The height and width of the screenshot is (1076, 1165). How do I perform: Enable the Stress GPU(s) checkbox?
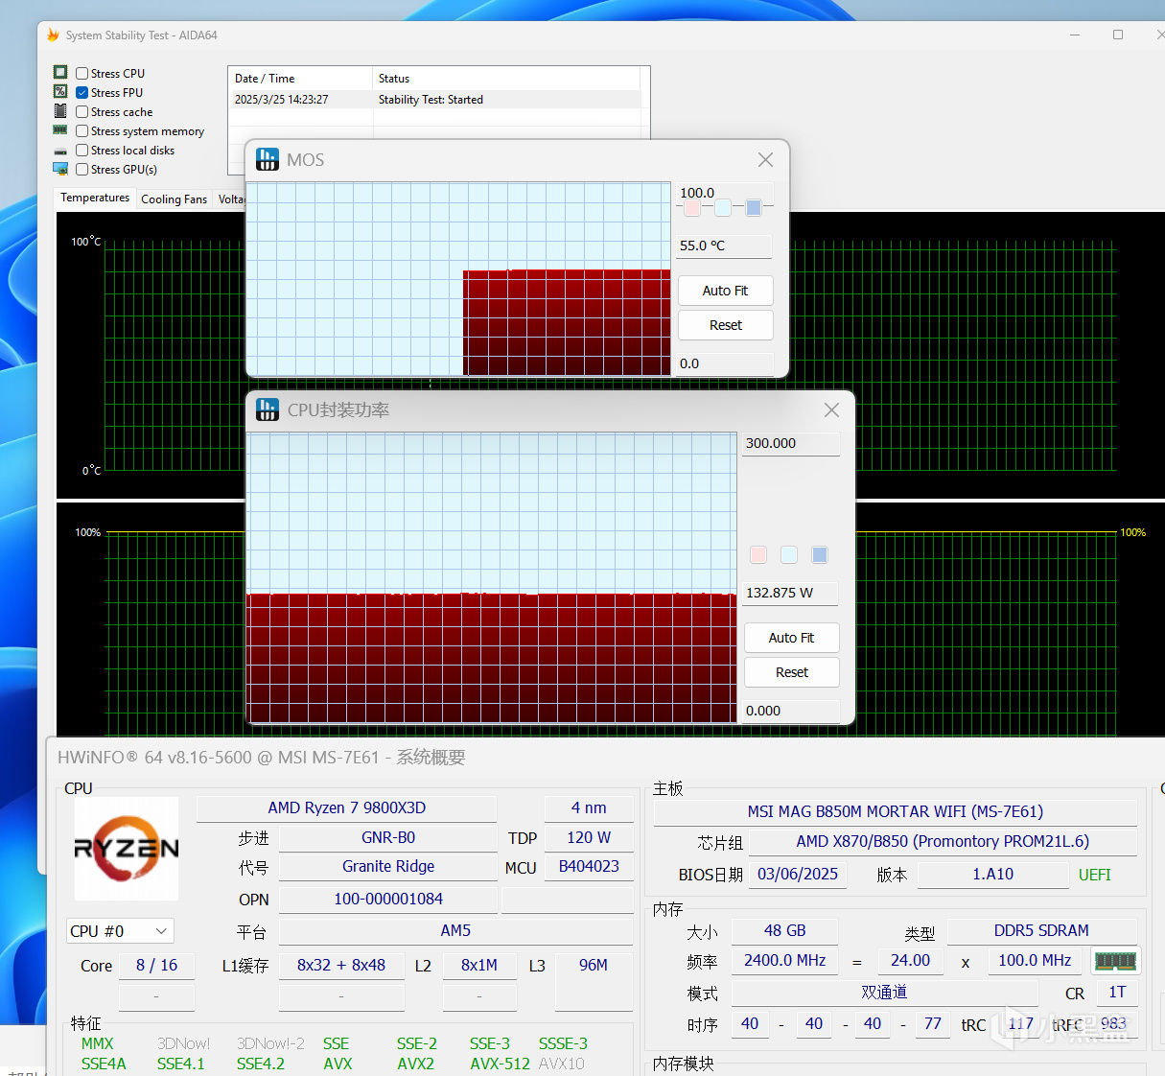tap(82, 169)
